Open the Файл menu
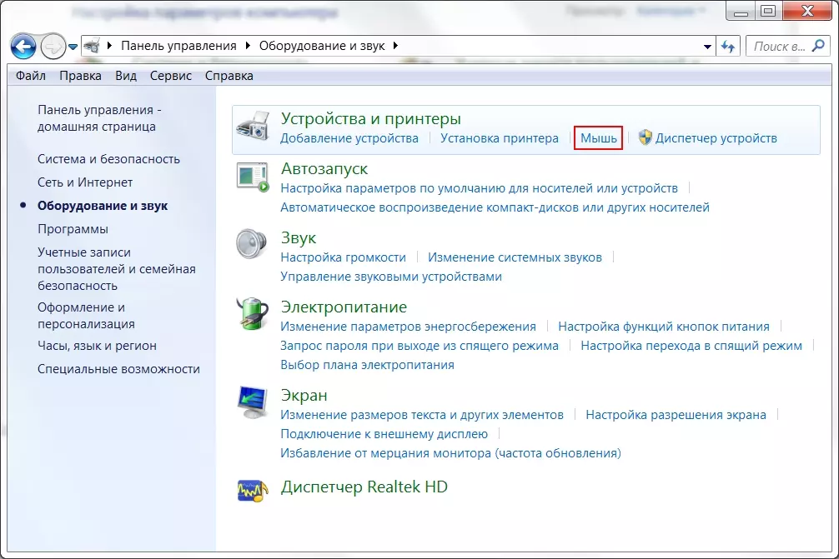839x559 pixels. point(31,76)
